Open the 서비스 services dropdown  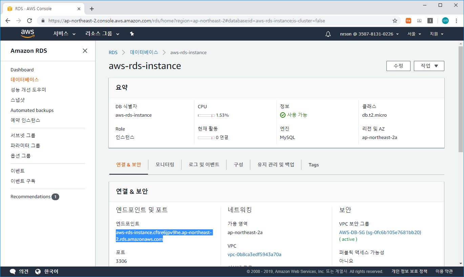coord(64,34)
